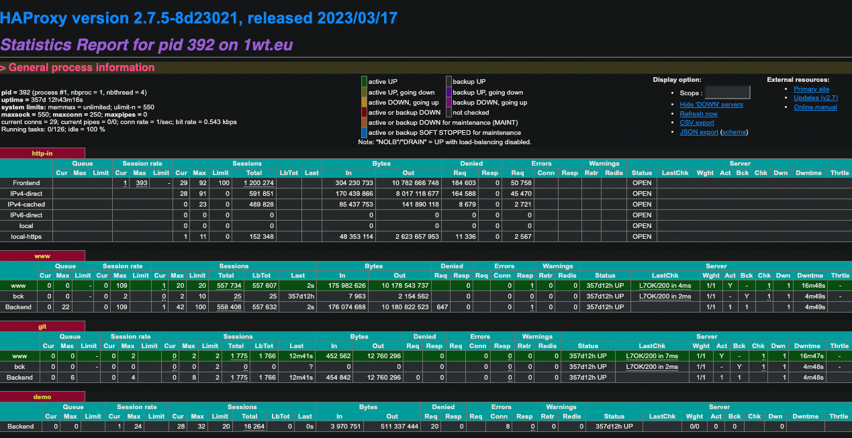Open the JSON schema link
The image size is (852, 438).
(x=734, y=132)
